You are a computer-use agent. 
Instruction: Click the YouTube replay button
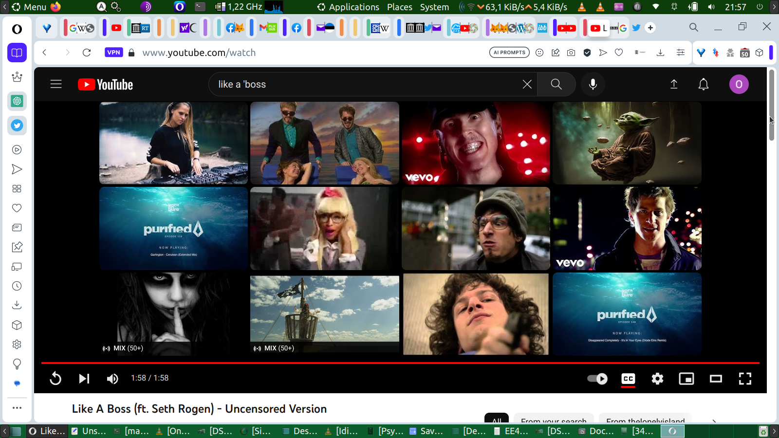click(x=56, y=378)
